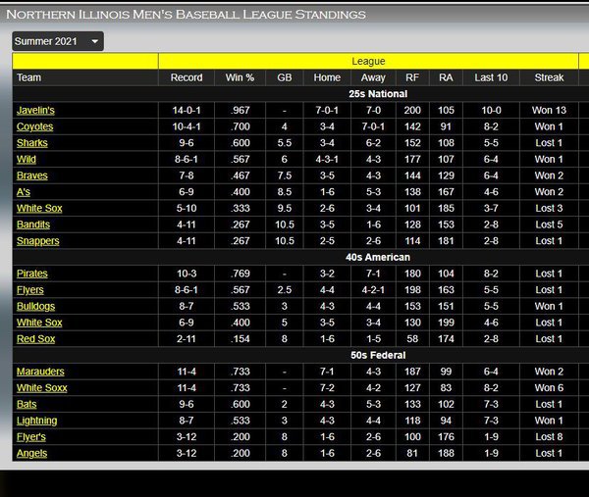The height and width of the screenshot is (497, 589).
Task: Click the Streak column header
Action: 549,77
